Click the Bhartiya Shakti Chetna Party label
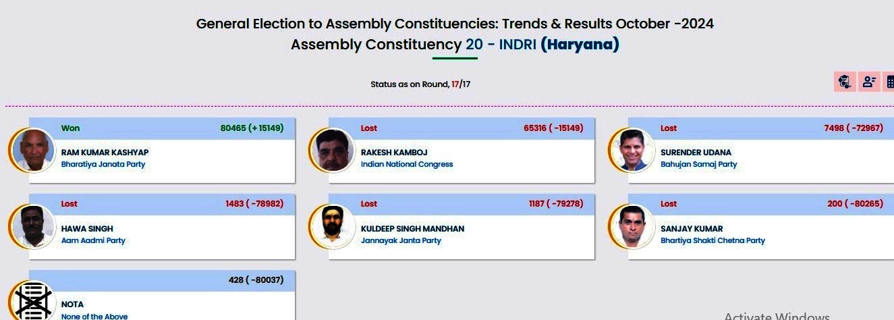Viewport: 894px width, 320px height. [713, 241]
